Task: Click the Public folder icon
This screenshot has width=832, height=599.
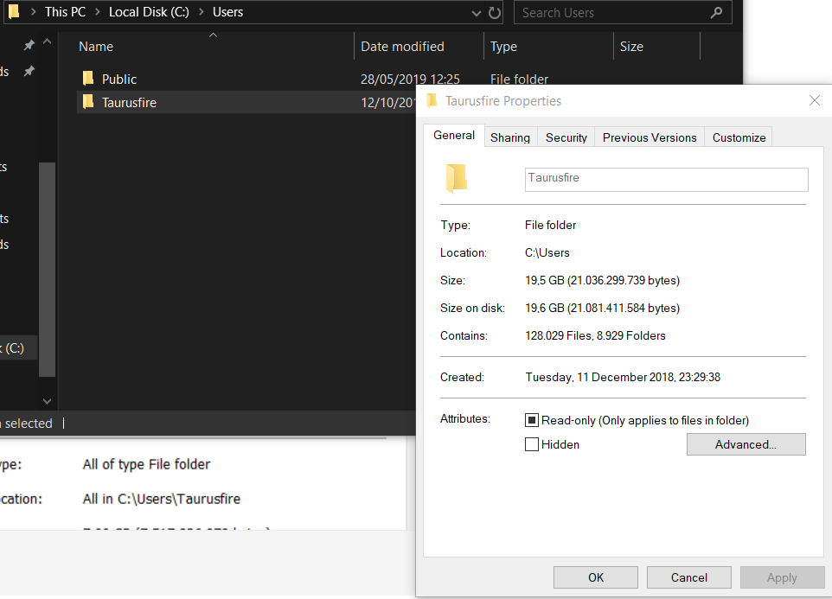Action: 88,79
